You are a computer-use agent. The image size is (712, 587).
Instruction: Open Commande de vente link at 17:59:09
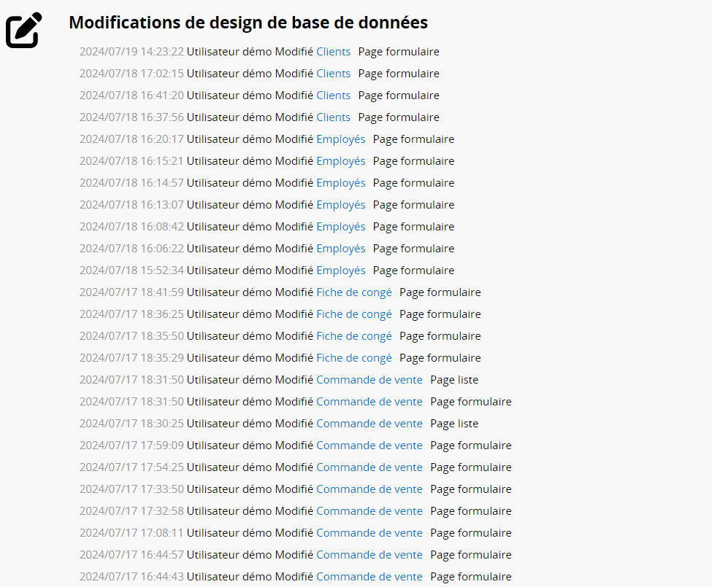click(x=369, y=446)
